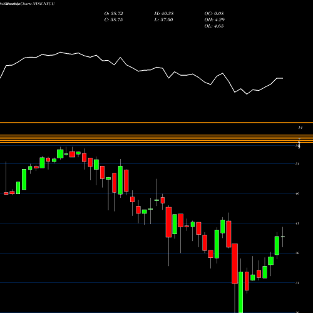Image resolution: width=313 pixels, height=313 pixels.
Task: Click the "C: 38.75" close value
Action: pyautogui.click(x=113, y=20)
